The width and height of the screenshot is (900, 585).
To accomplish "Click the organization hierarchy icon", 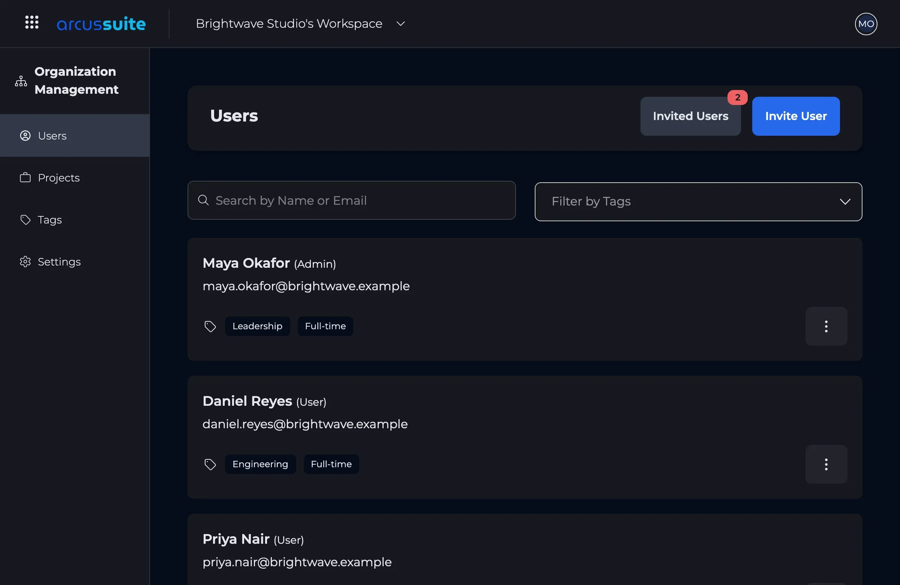I will 21,81.
